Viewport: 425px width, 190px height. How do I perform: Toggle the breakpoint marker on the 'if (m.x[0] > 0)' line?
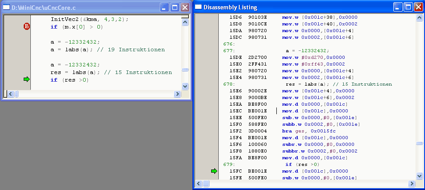[27, 26]
